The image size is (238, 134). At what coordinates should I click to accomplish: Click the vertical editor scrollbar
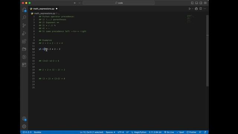point(208,51)
